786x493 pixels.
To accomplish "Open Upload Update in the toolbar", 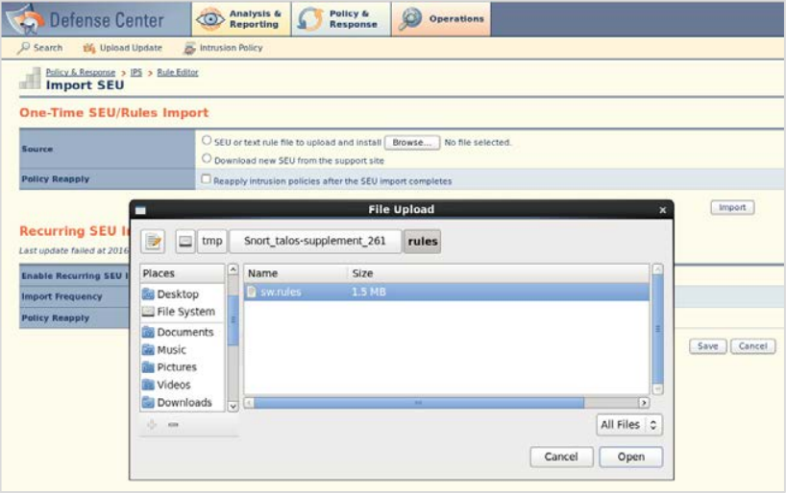I will click(x=131, y=48).
